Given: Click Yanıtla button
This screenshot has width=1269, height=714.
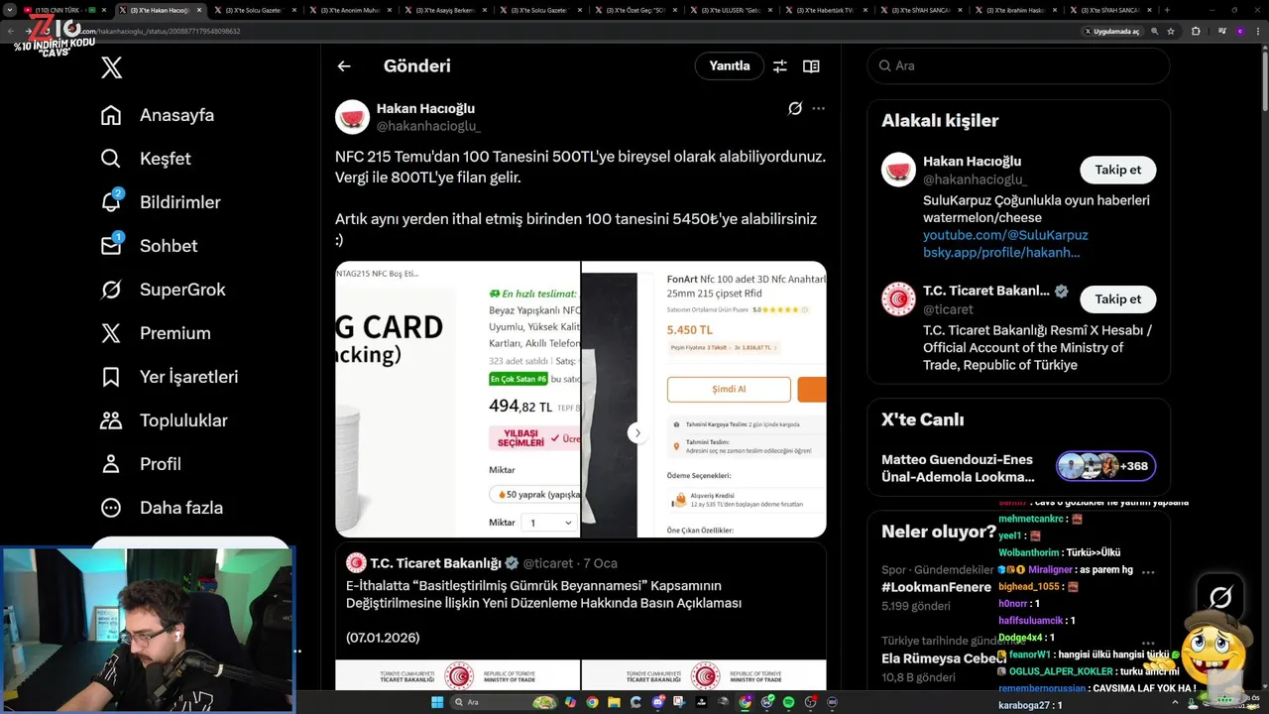Looking at the screenshot, I should click(x=730, y=65).
